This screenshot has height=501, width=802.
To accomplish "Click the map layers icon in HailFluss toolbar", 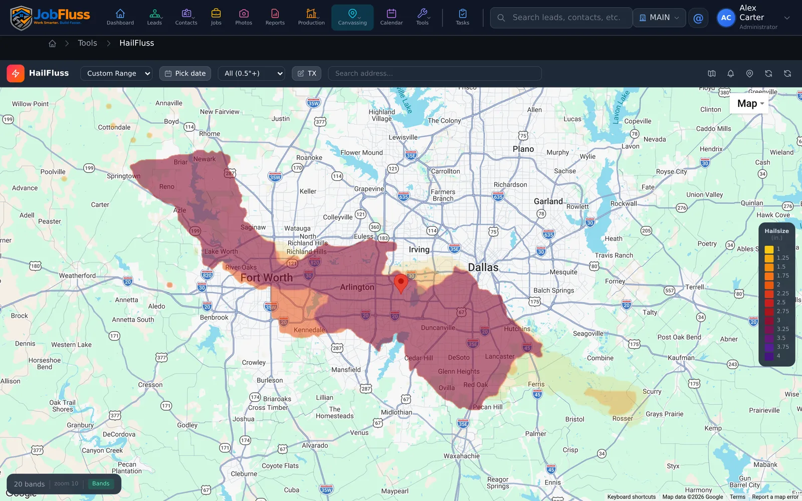I will click(x=712, y=74).
